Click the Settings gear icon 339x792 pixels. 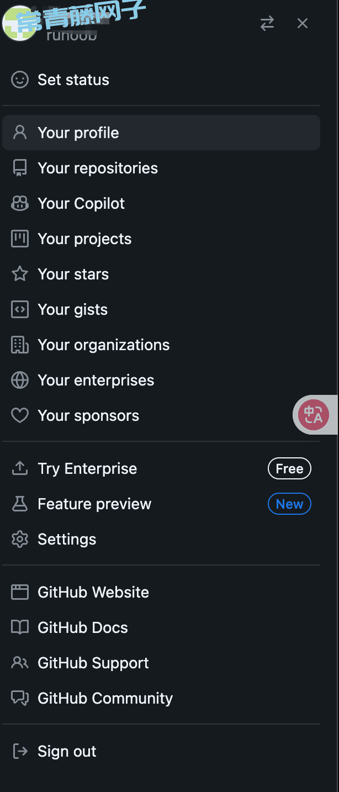pos(20,539)
